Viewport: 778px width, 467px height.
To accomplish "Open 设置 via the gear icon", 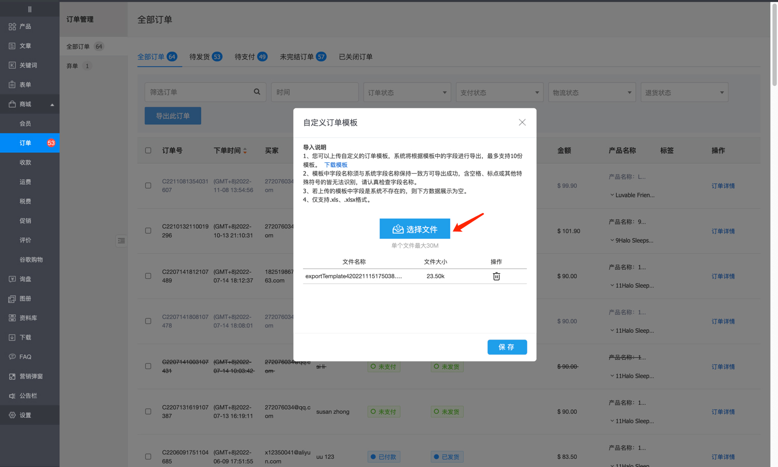I will click(12, 415).
